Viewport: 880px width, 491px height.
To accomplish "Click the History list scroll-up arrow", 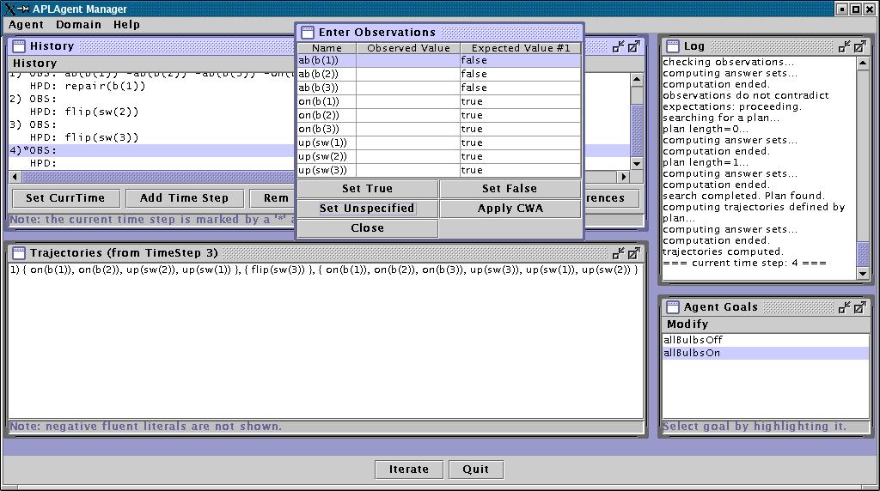I will coord(637,80).
